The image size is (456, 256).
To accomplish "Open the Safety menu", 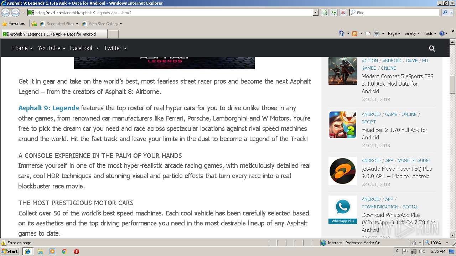I will (411, 33).
